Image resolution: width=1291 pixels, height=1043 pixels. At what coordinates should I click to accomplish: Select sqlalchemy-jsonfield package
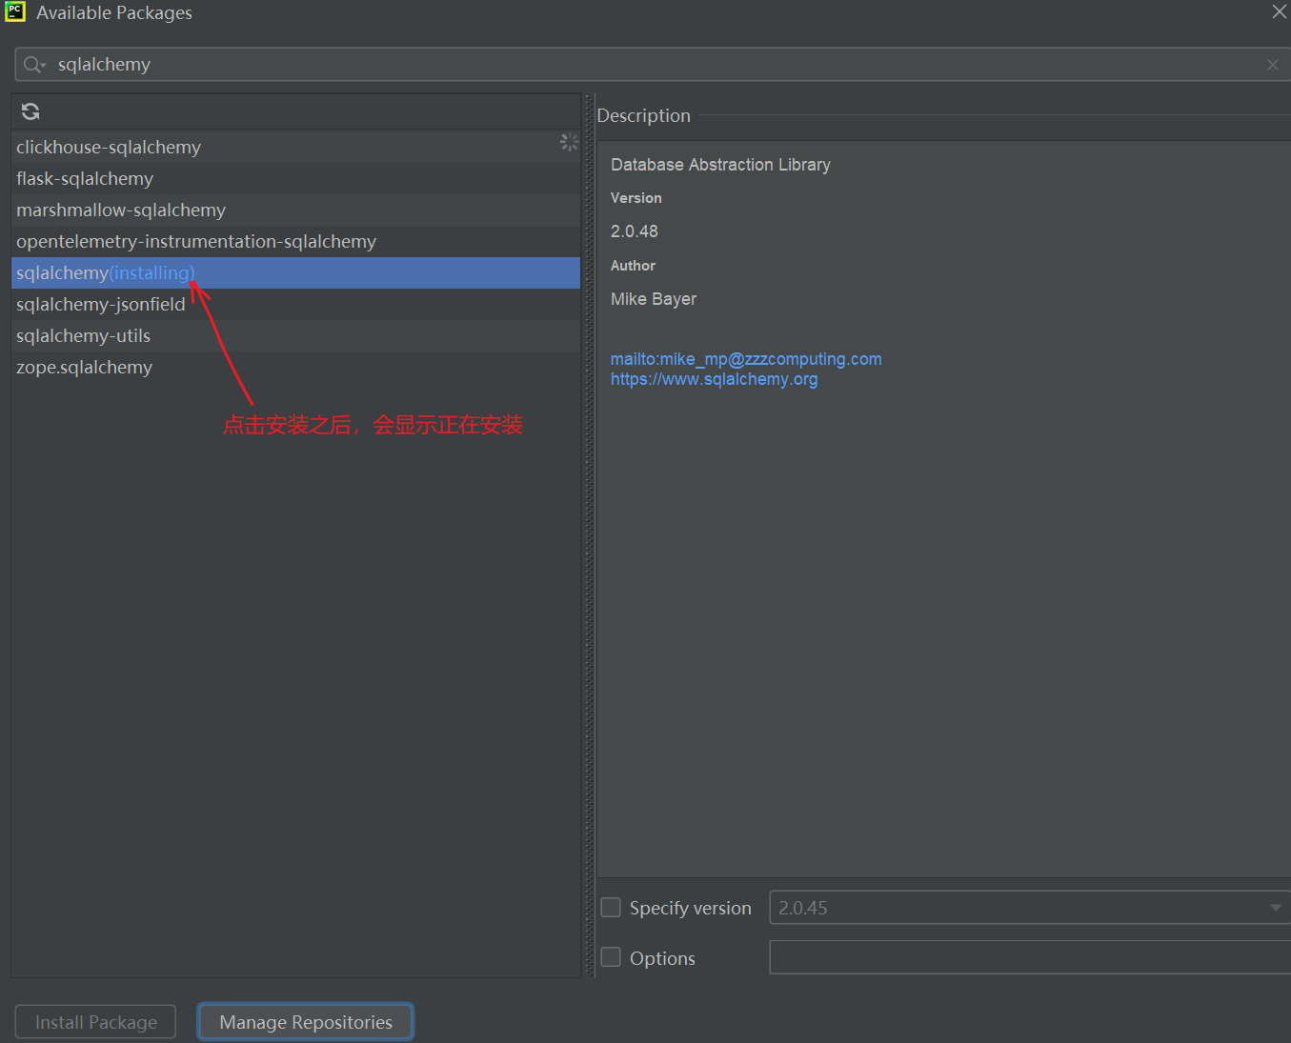pos(295,304)
